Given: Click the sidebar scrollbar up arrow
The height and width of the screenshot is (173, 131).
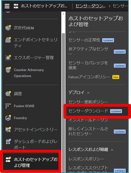Looking at the screenshot, I should (x=63, y=14).
